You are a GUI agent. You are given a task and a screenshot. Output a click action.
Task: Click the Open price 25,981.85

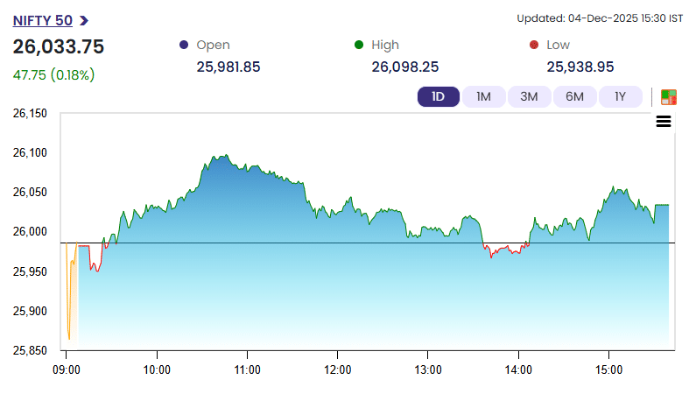click(x=228, y=67)
